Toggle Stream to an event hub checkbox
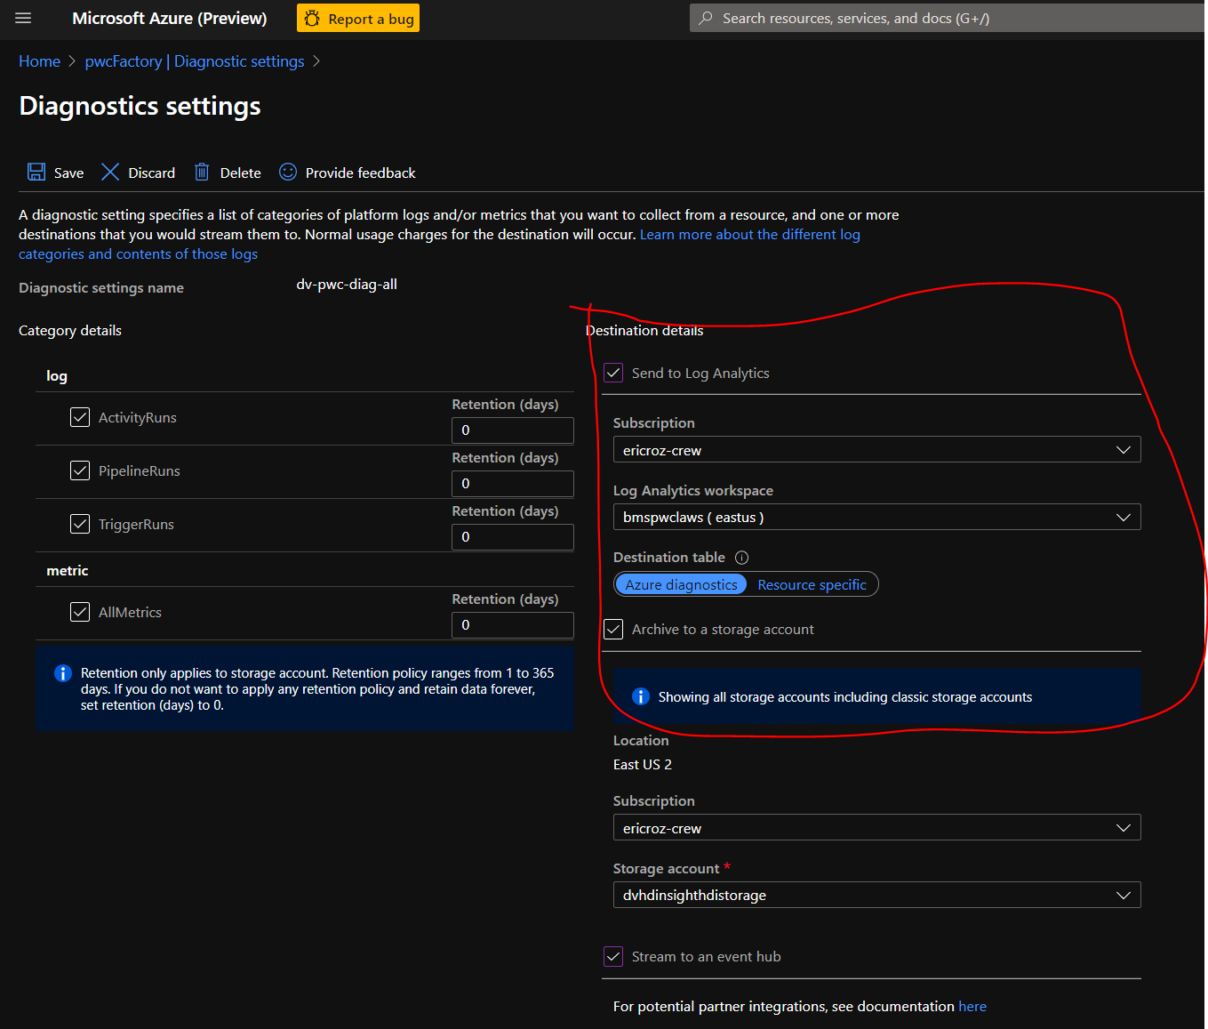This screenshot has height=1029, width=1208. 613,956
